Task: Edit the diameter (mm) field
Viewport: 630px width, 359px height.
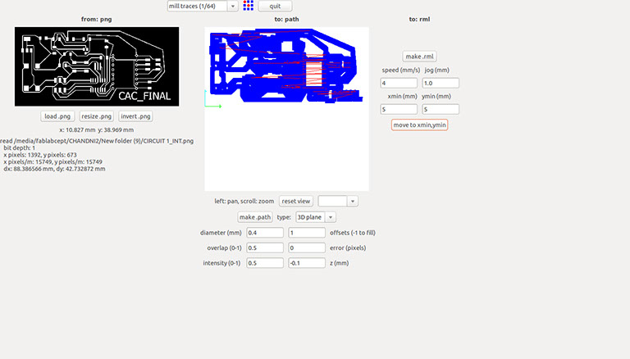Action: coord(265,233)
